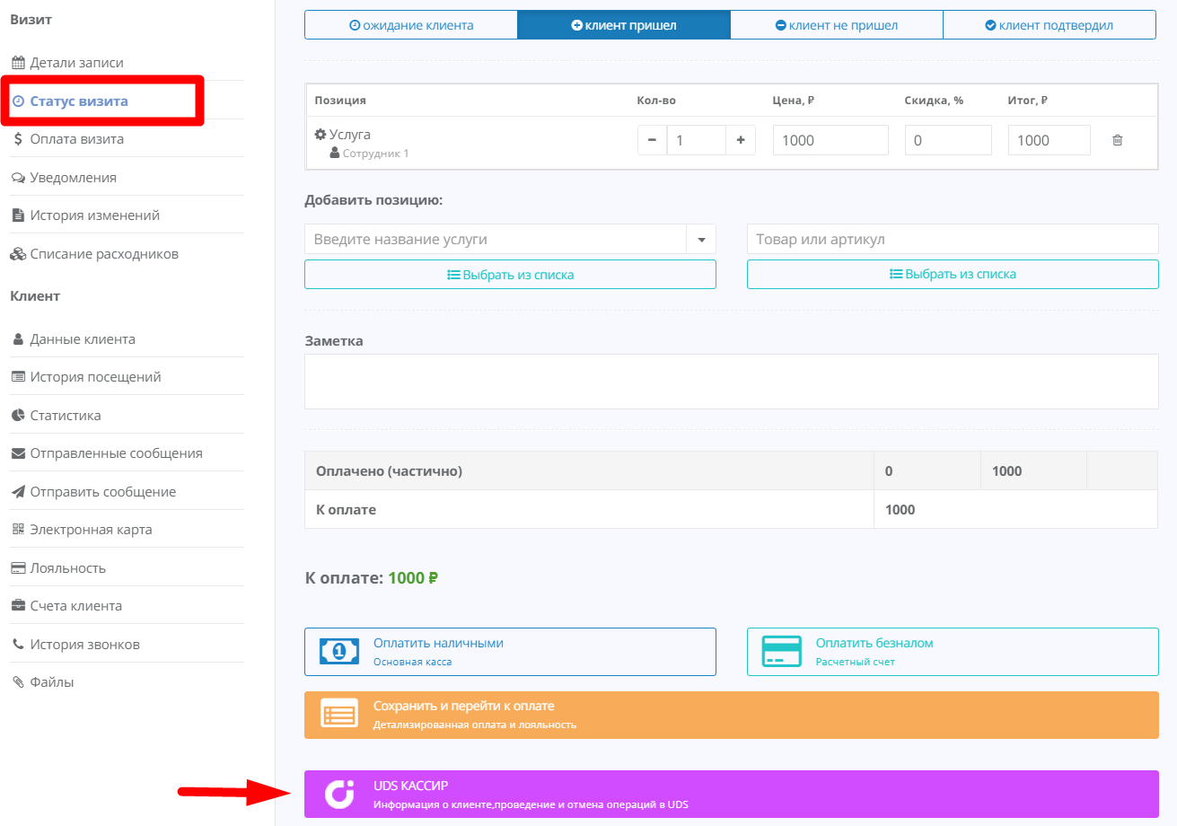Set status to ожидание клиента
This screenshot has width=1177, height=826.
[x=411, y=25]
